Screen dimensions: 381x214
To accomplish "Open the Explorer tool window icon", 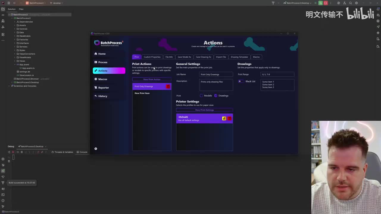I will tap(3, 9).
